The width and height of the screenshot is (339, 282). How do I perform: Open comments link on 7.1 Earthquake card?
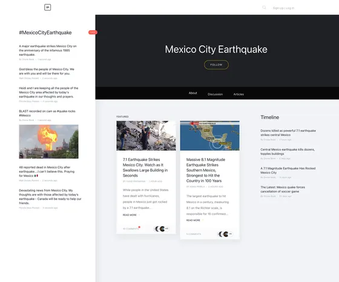tap(131, 229)
